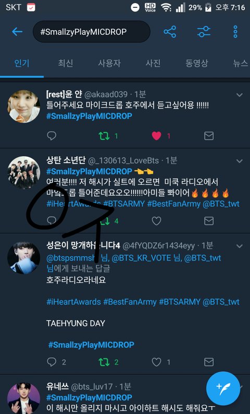
Task: Send @akaad039 tweet via direct message
Action: [x=209, y=136]
